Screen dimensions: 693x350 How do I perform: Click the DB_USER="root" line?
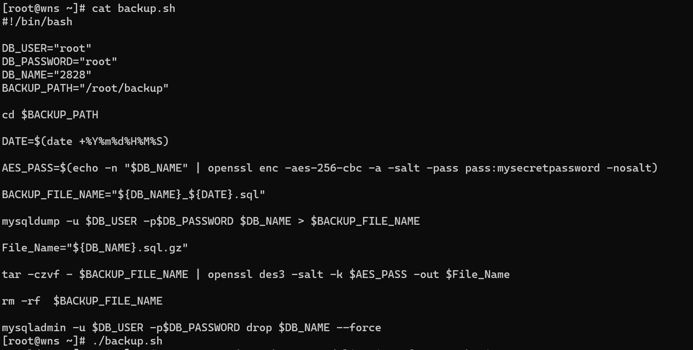tap(47, 48)
